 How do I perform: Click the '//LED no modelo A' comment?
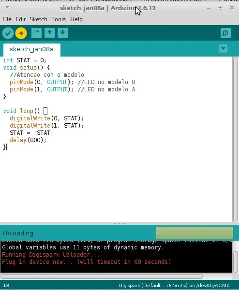pyautogui.click(x=106, y=89)
